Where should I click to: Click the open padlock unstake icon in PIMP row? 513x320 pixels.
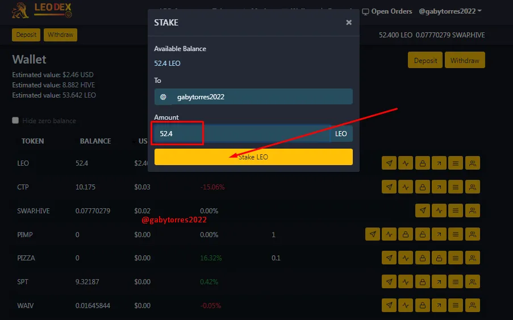click(x=422, y=234)
